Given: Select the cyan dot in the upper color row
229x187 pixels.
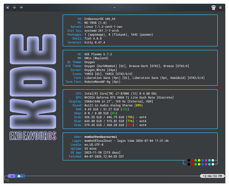Looking at the screenshot, I should tap(210, 160).
